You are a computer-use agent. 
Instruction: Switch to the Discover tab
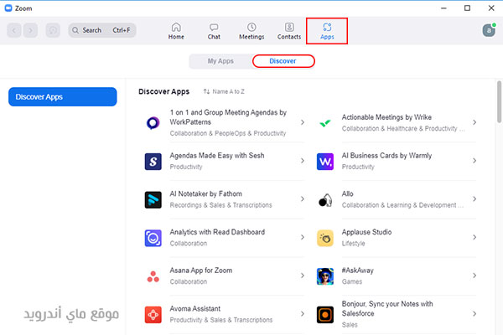click(283, 61)
